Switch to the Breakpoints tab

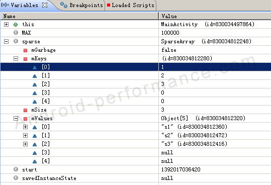tap(81, 5)
